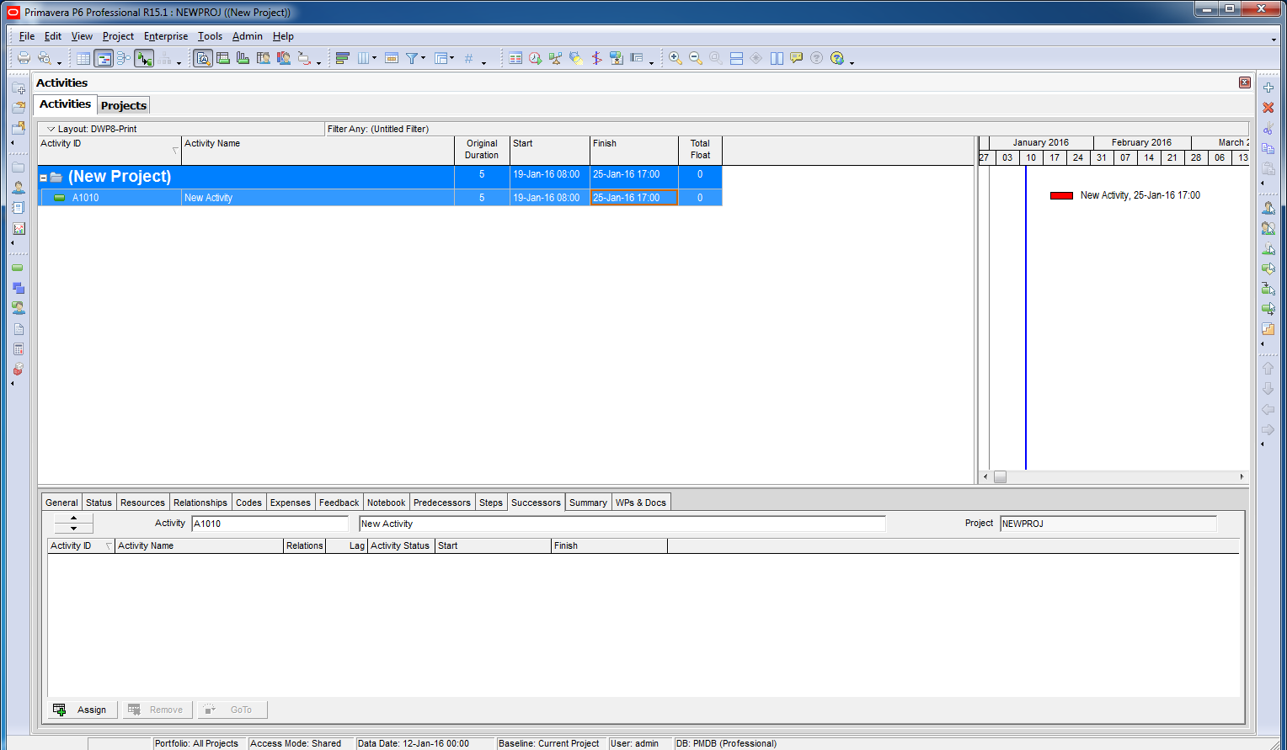The width and height of the screenshot is (1287, 750).
Task: Toggle the Activity Table view button
Action: coord(83,58)
